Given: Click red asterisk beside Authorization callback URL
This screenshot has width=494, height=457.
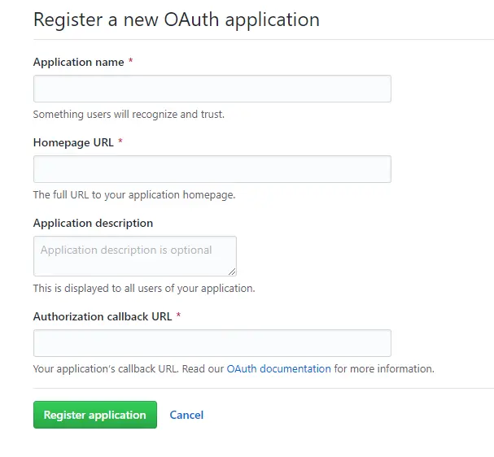Looking at the screenshot, I should pos(178,316).
